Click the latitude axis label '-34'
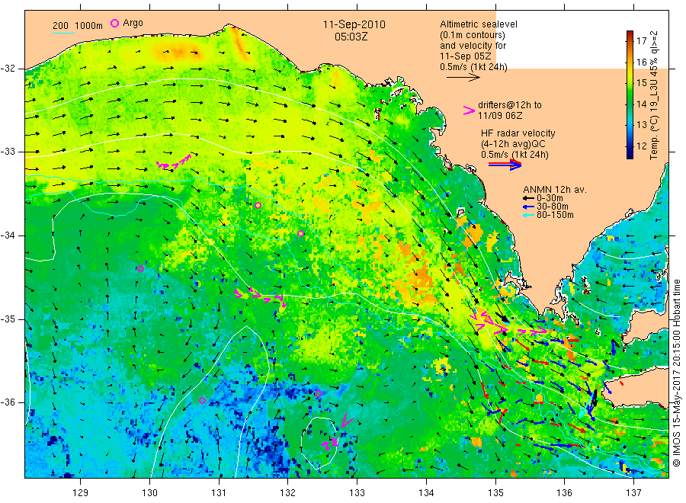This screenshot has width=686, height=503. coord(8,235)
